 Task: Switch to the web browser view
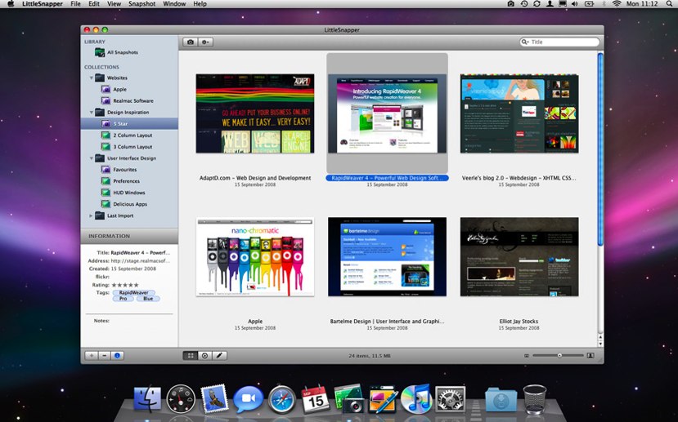[204, 355]
